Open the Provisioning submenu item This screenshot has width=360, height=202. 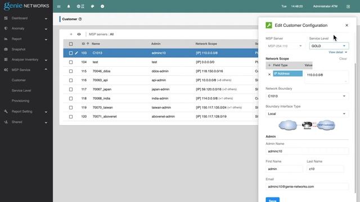(20, 101)
